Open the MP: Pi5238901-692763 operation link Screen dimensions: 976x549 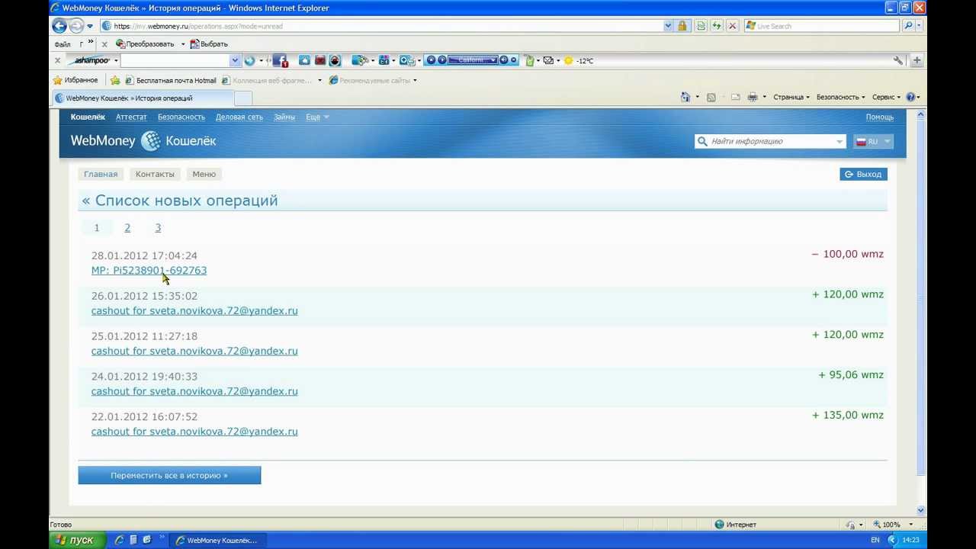click(x=149, y=270)
